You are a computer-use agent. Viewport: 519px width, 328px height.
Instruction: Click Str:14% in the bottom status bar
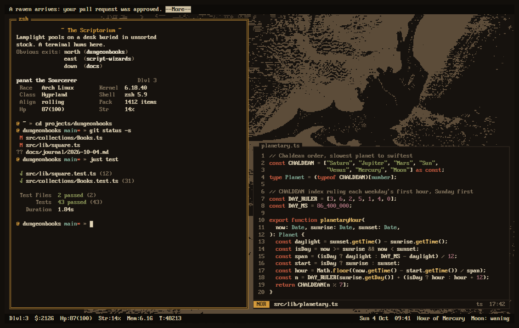(110, 318)
